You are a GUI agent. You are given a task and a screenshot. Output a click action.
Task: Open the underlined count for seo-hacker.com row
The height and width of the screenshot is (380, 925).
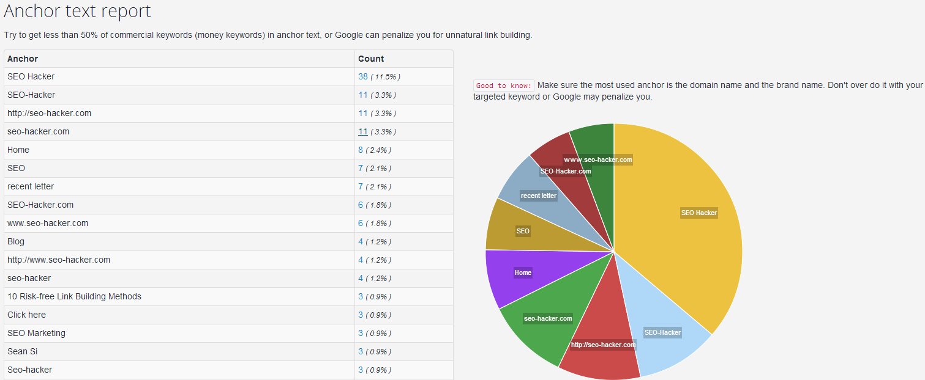363,132
